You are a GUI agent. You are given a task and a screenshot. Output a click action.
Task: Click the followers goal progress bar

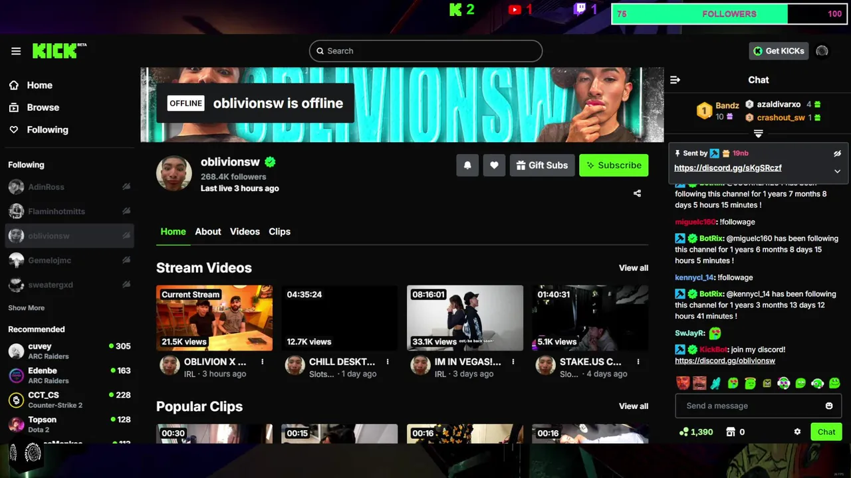729,14
